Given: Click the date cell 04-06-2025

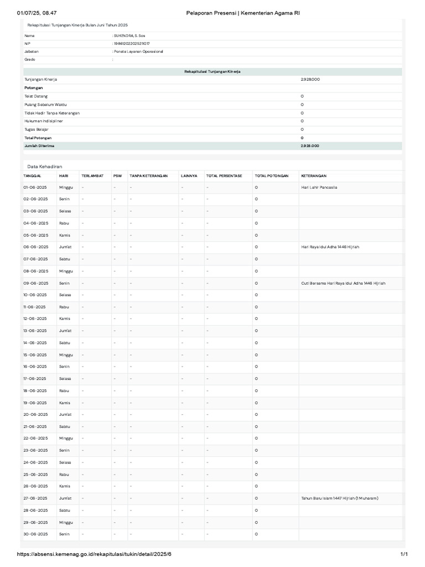Looking at the screenshot, I should [x=36, y=224].
